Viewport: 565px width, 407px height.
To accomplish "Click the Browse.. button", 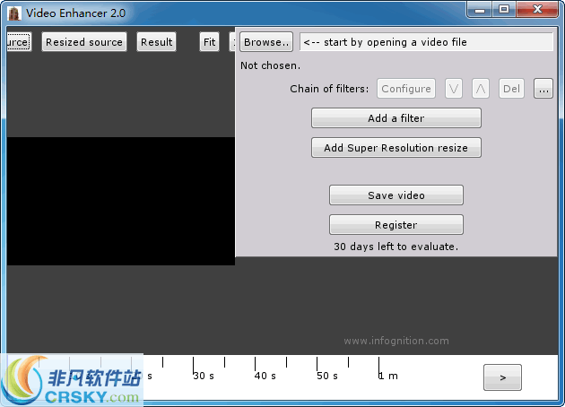I will pyautogui.click(x=266, y=42).
